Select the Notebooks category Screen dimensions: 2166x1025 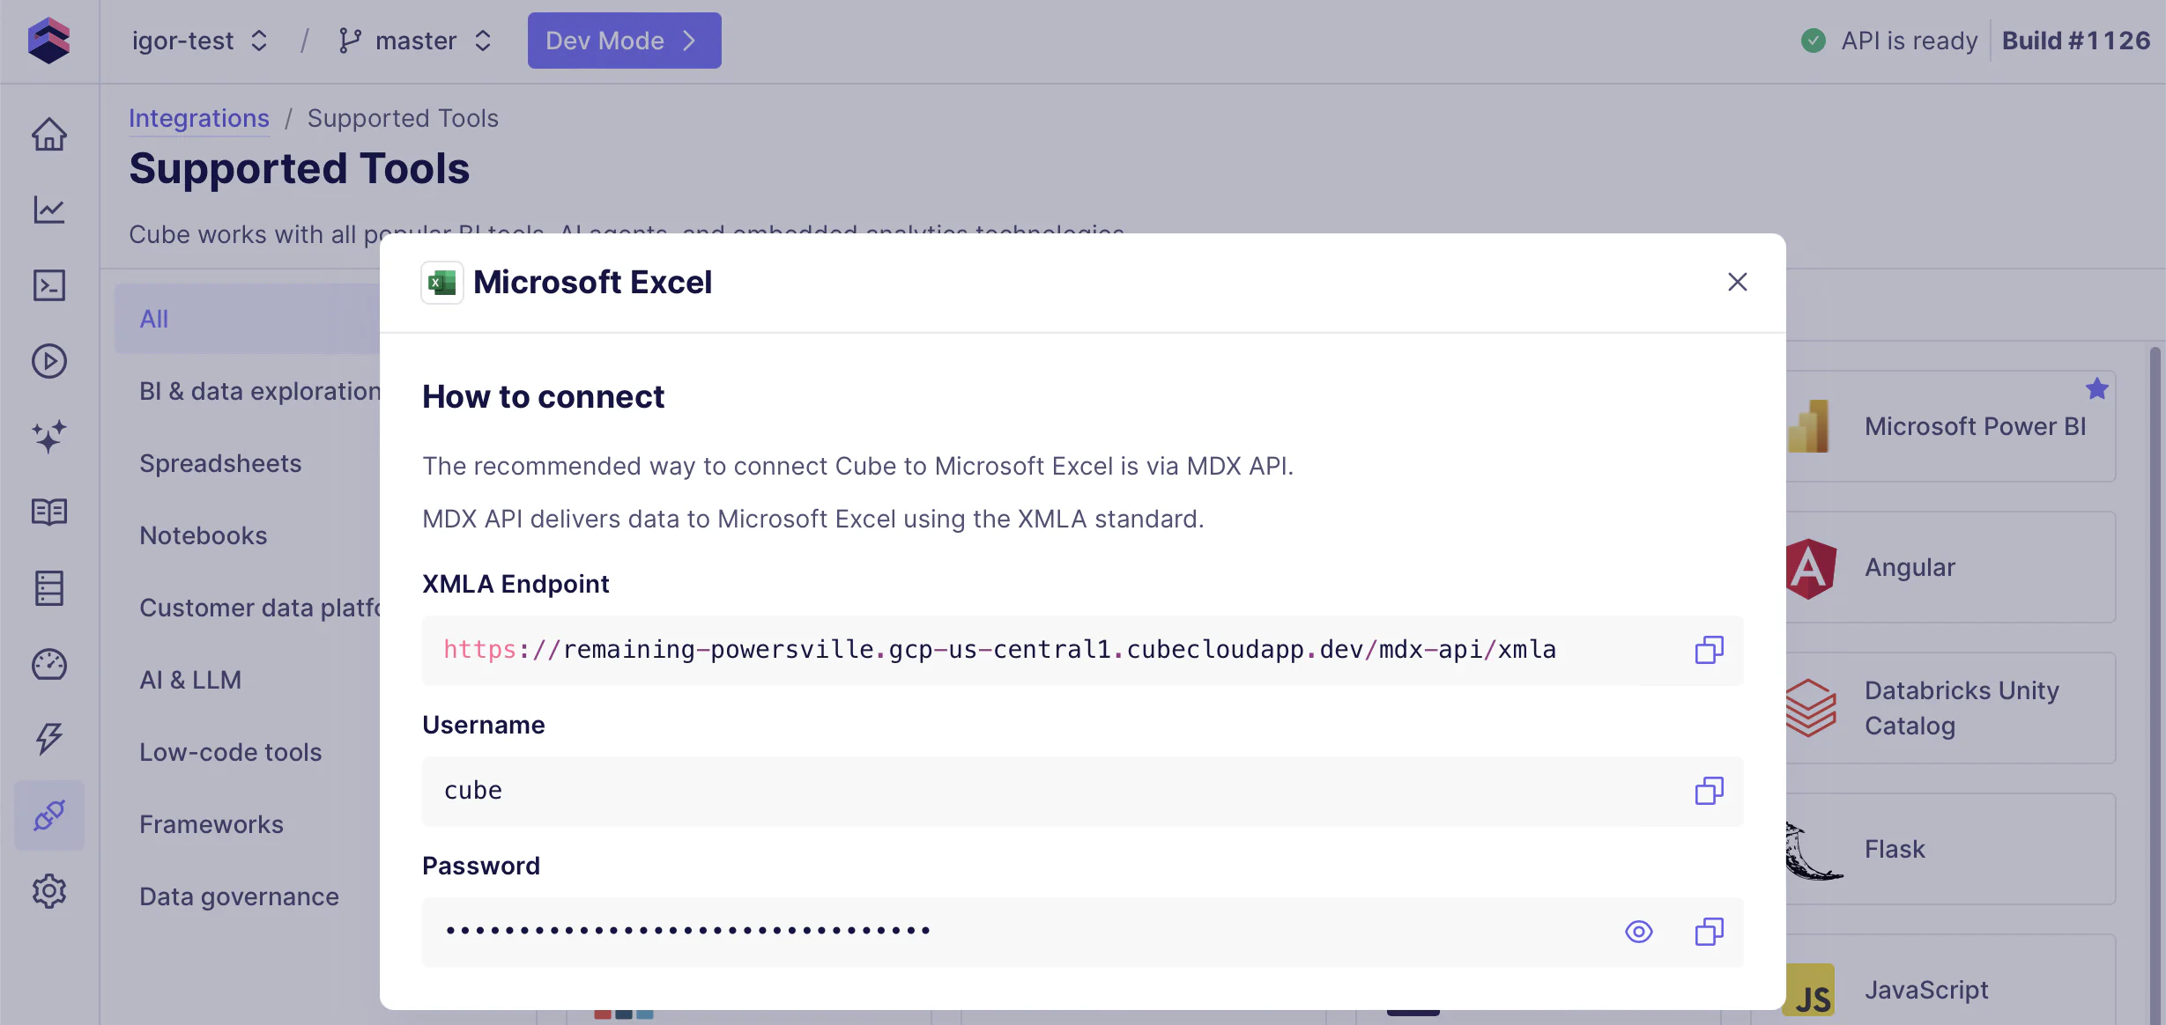(x=204, y=535)
